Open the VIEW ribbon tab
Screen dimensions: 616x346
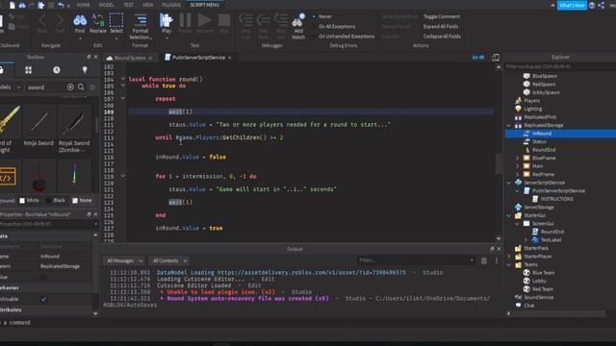pyautogui.click(x=147, y=5)
